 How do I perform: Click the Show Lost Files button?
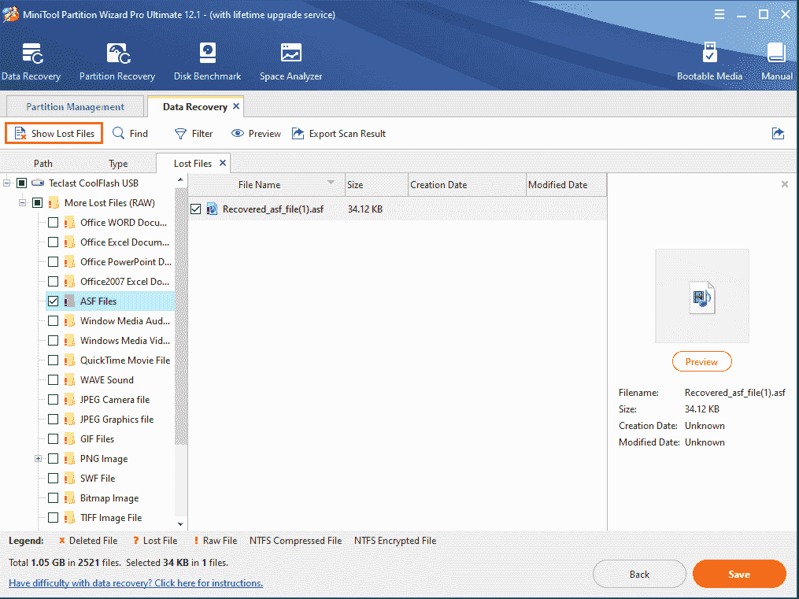tap(54, 134)
